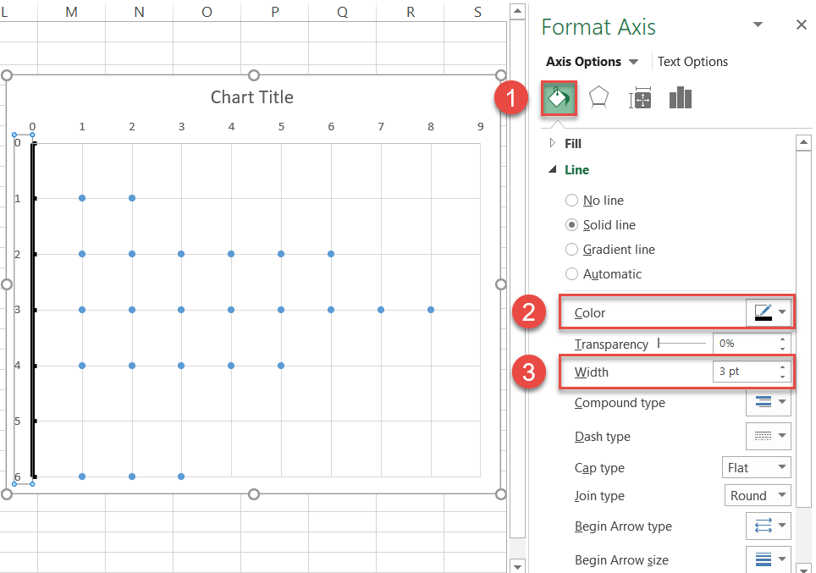Choose the Gradient line radio button
Image resolution: width=816 pixels, height=573 pixels.
[572, 250]
